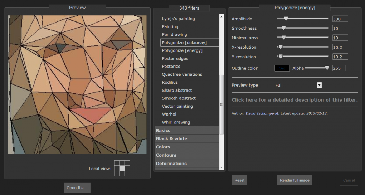365x195 pixels.
Task: Expand the Basics filter category
Action: tap(187, 131)
